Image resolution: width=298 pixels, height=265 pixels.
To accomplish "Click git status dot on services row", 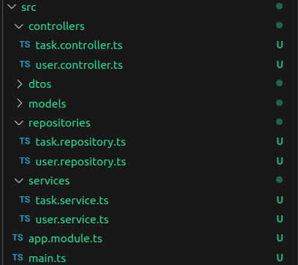I will [279, 180].
